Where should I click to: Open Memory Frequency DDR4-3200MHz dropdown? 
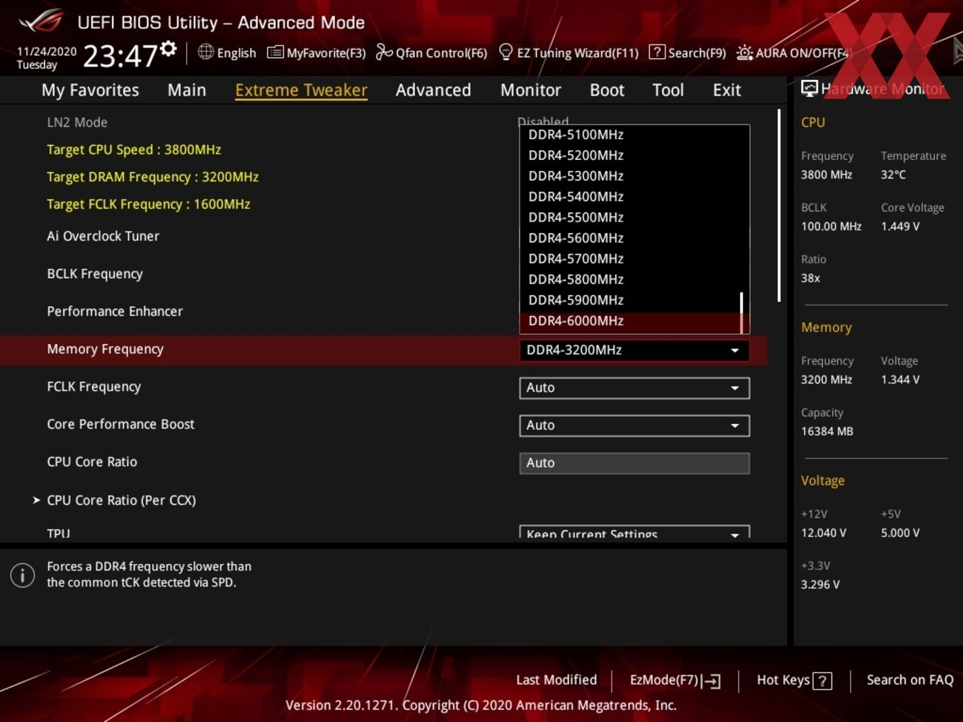634,350
